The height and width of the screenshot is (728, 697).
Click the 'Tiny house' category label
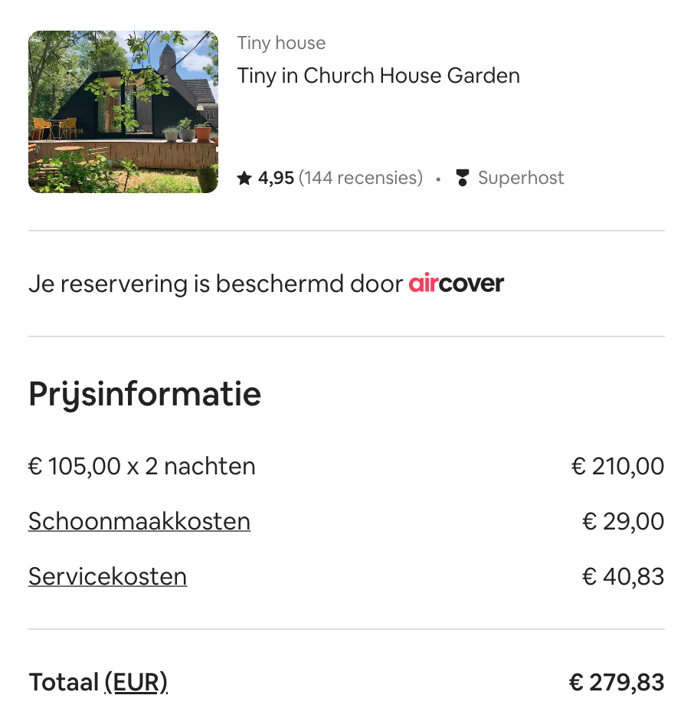point(281,43)
